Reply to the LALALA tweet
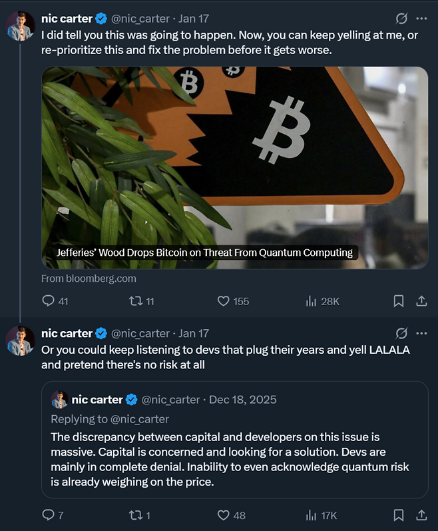This screenshot has width=438, height=531. click(x=48, y=515)
